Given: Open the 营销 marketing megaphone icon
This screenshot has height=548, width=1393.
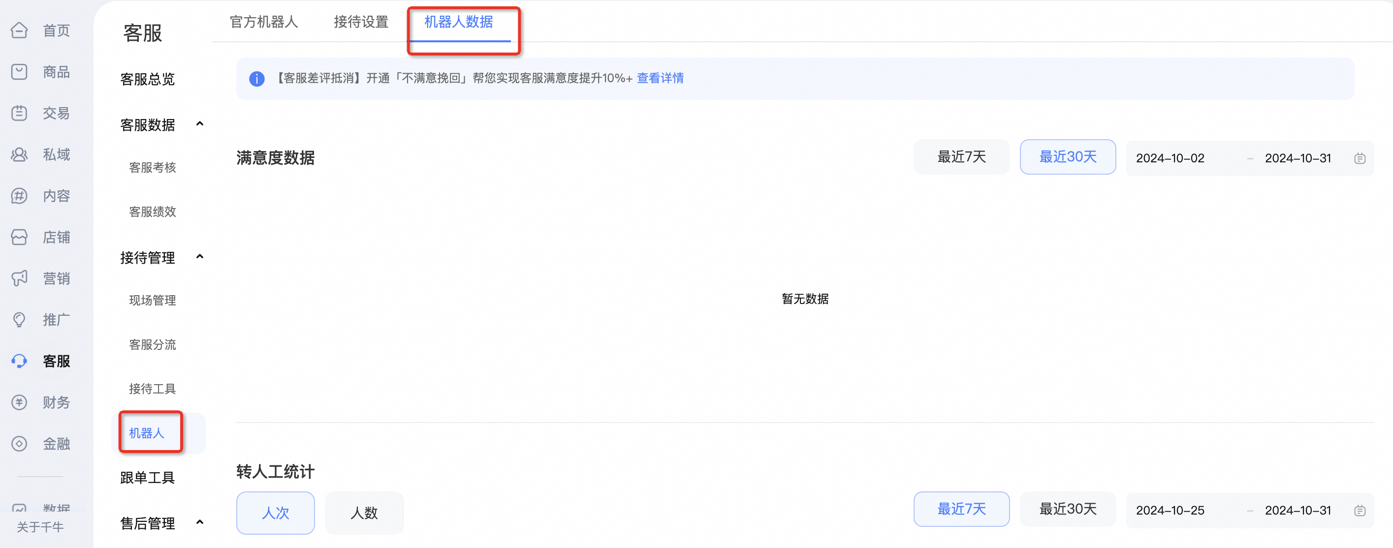Looking at the screenshot, I should tap(19, 278).
